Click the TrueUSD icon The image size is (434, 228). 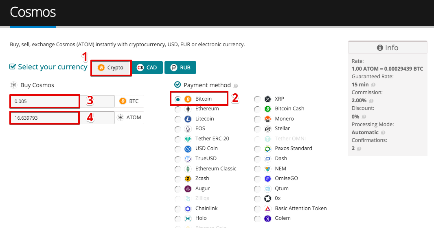(188, 159)
